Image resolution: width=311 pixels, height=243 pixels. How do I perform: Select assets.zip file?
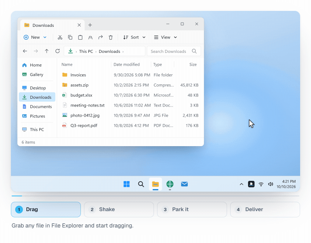tap(130, 85)
